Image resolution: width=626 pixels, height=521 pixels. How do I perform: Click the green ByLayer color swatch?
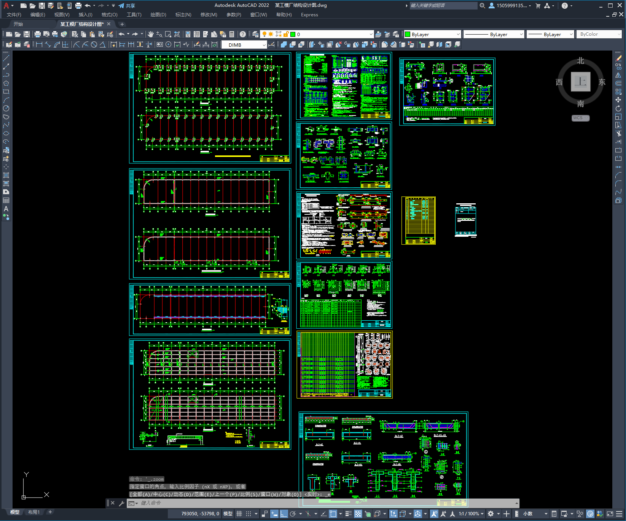408,34
